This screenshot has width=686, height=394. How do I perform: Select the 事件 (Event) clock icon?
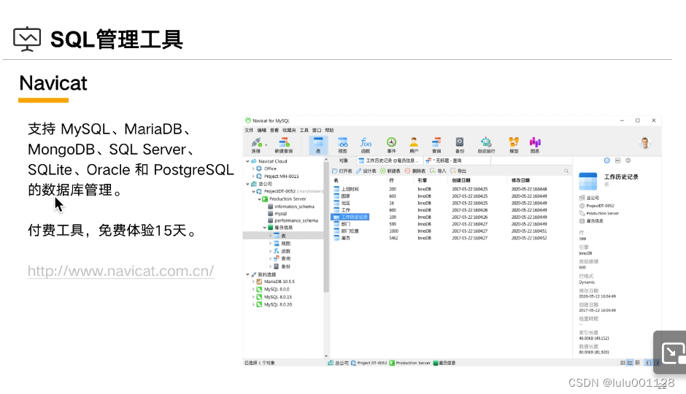click(x=391, y=144)
